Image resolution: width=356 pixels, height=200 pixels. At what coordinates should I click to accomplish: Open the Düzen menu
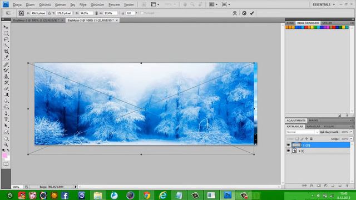(30, 4)
